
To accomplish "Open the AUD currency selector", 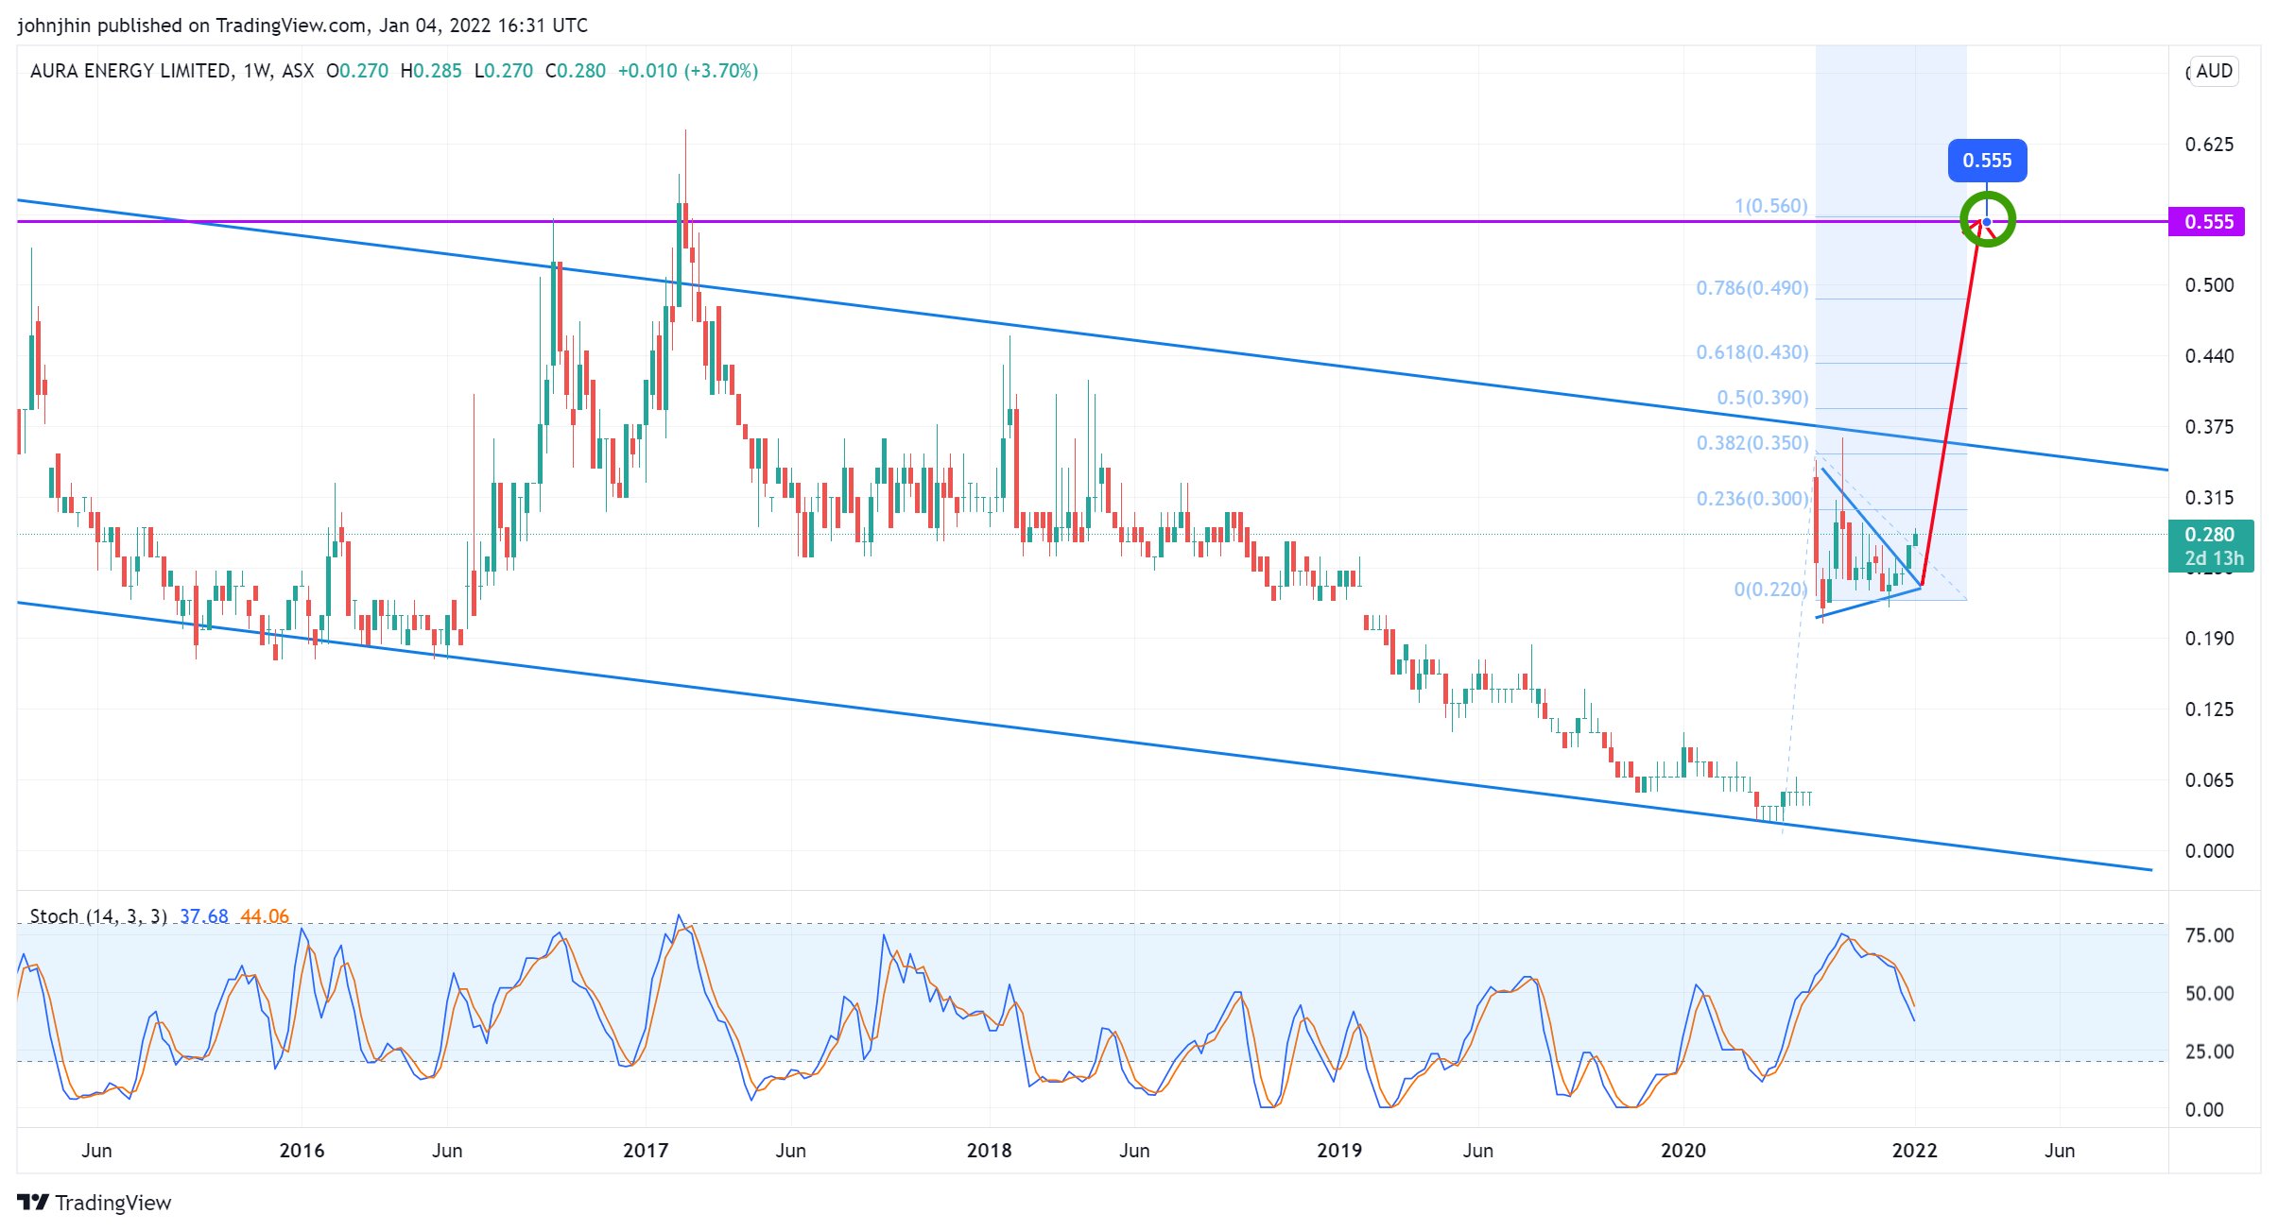I will pyautogui.click(x=2213, y=72).
